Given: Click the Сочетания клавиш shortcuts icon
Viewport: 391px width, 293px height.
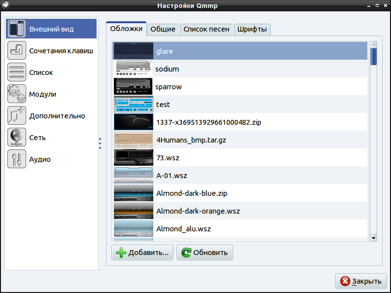Looking at the screenshot, I should tap(17, 50).
